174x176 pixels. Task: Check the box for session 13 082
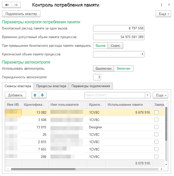(x=156, y=112)
